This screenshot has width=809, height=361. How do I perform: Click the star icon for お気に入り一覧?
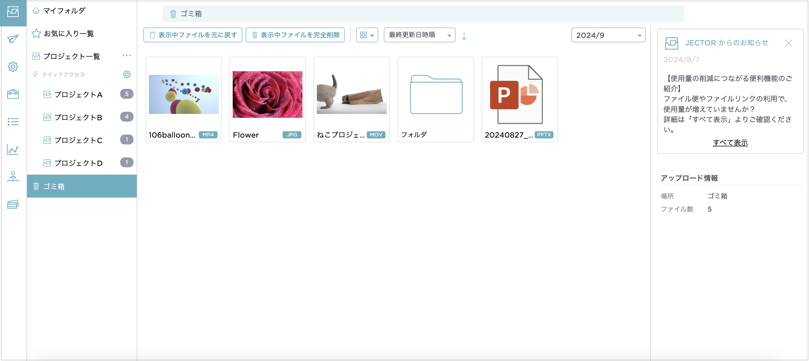pyautogui.click(x=36, y=33)
